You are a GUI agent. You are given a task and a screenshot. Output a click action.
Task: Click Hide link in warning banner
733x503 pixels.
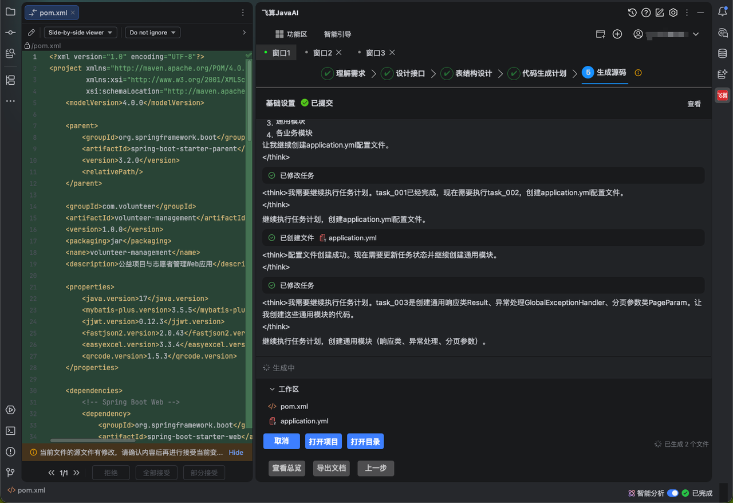click(236, 453)
